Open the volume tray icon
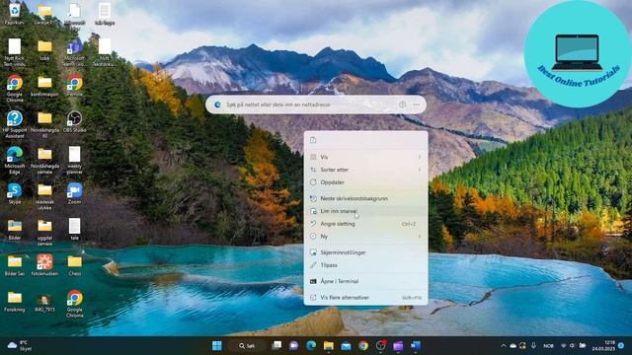This screenshot has width=632, height=355. 573,346
